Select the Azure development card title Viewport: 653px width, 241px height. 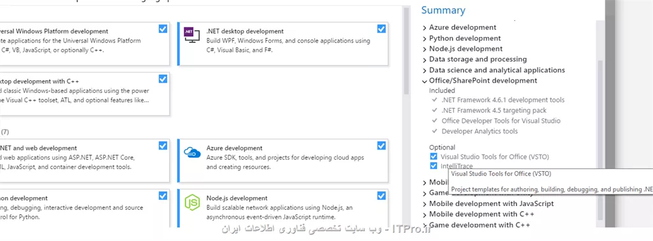click(235, 148)
